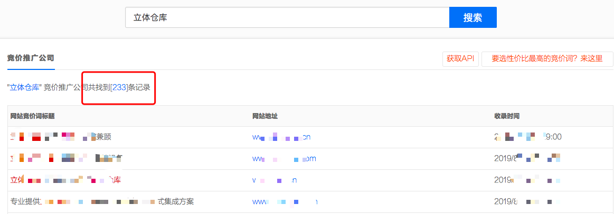The height and width of the screenshot is (214, 614).
Task: Select the second row bid title
Action: pos(67,158)
